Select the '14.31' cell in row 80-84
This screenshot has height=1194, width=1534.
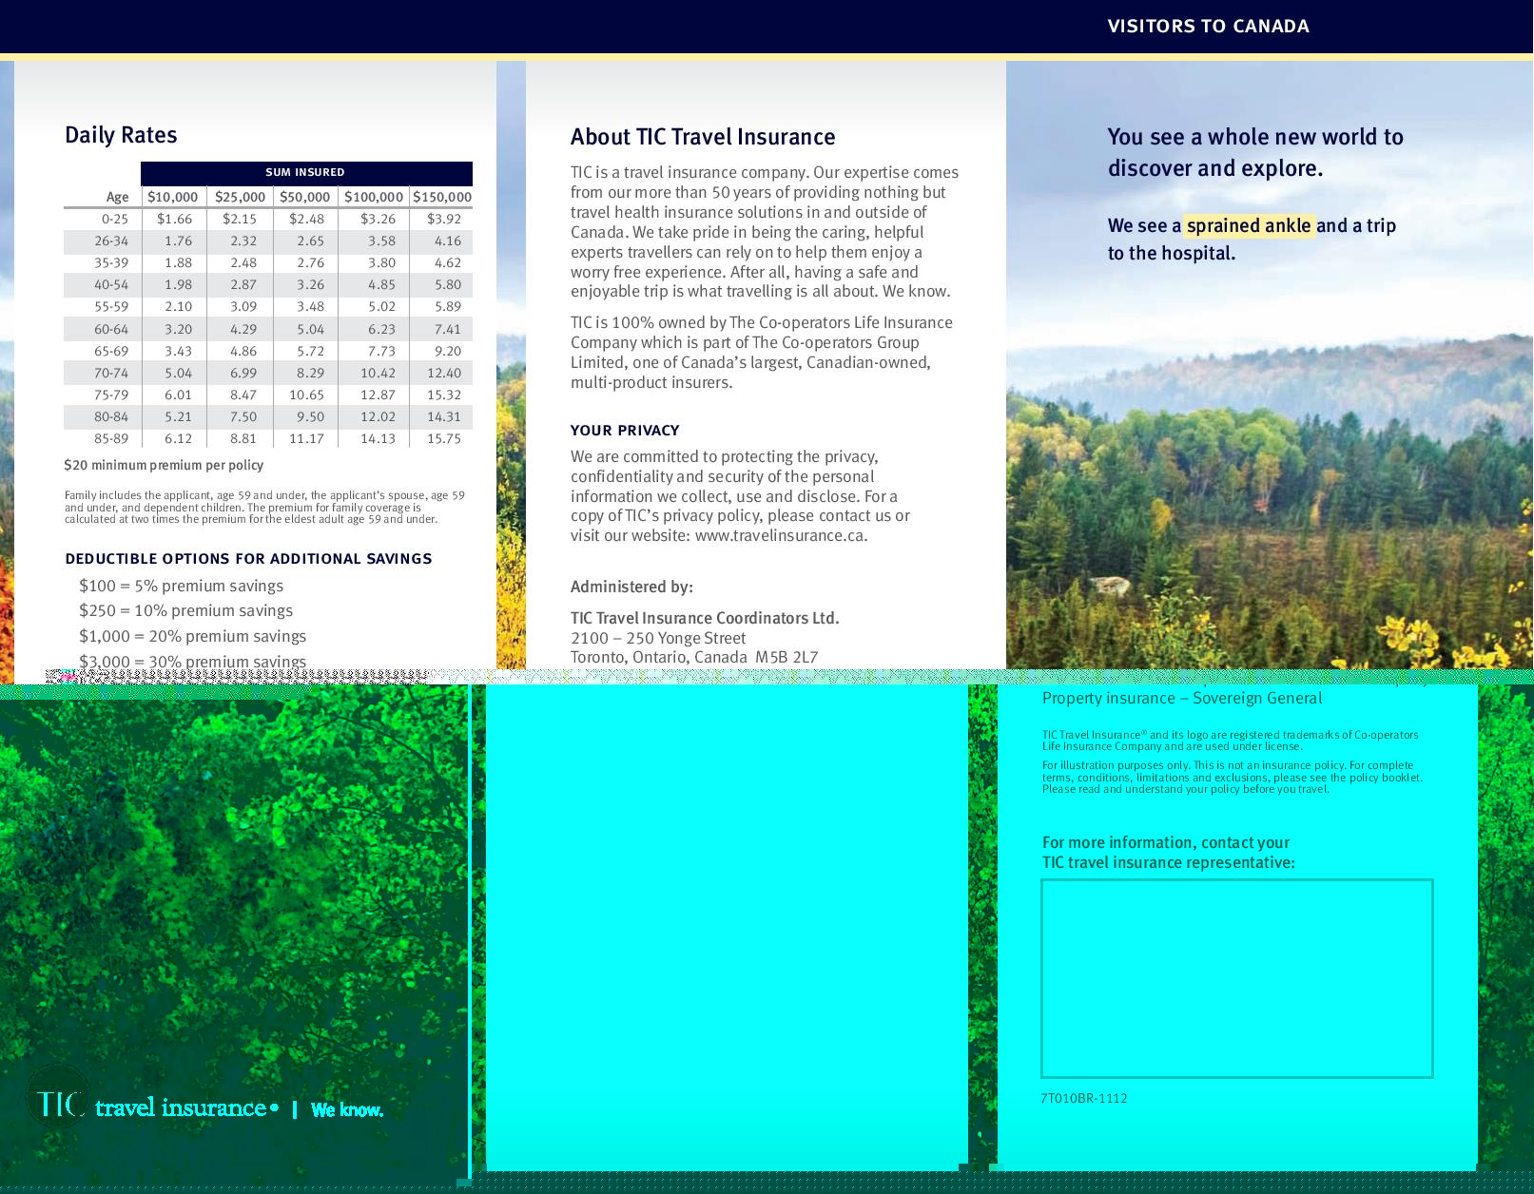pyautogui.click(x=444, y=417)
